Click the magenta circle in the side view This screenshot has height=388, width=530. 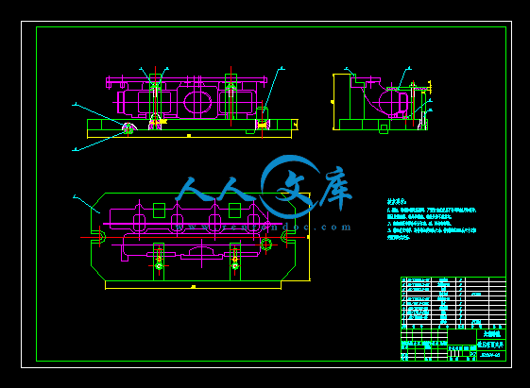pyautogui.click(x=389, y=102)
